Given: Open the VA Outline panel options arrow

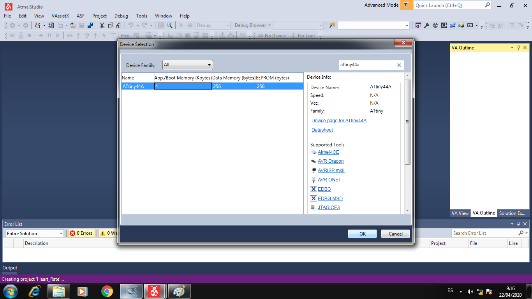Looking at the screenshot, I should [512, 47].
